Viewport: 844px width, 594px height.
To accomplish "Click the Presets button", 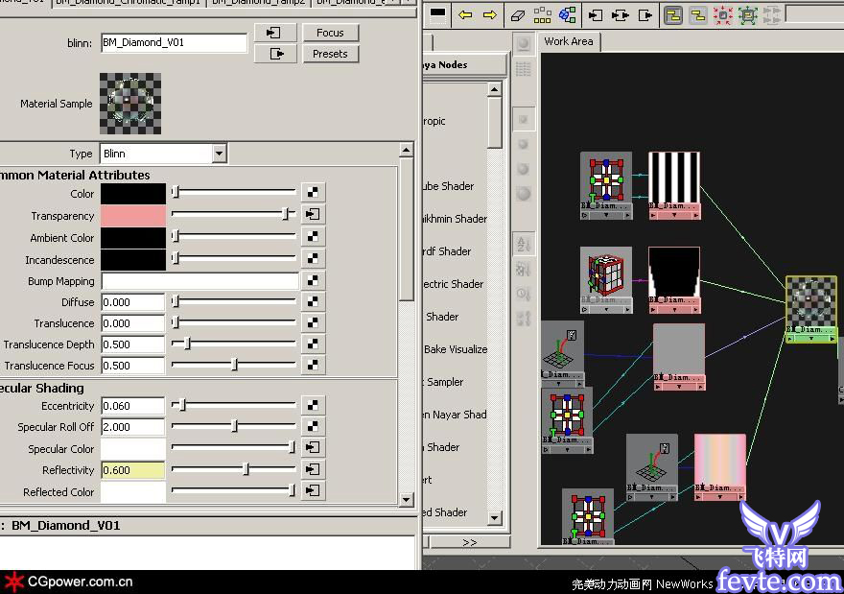I will tap(330, 54).
